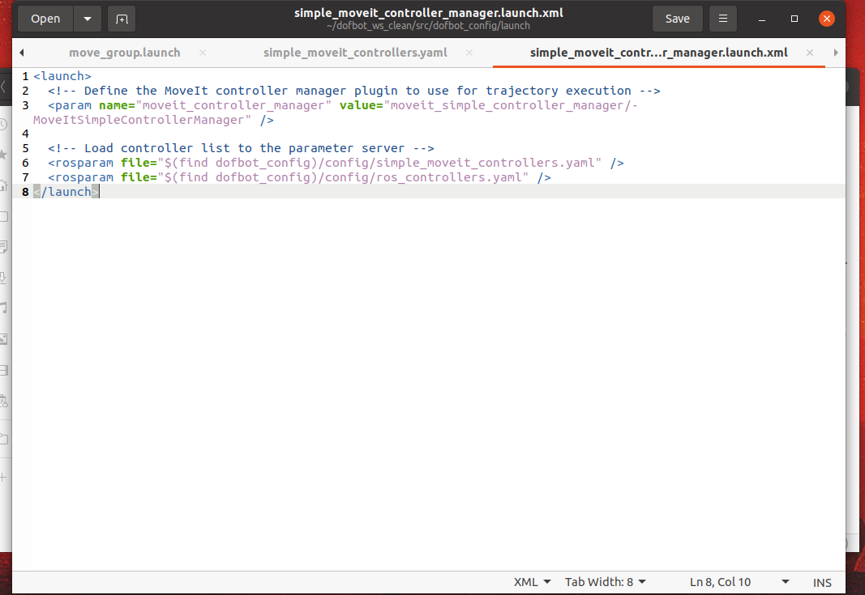Image resolution: width=865 pixels, height=595 pixels.
Task: Close the move_group.launch tab
Action: [x=203, y=53]
